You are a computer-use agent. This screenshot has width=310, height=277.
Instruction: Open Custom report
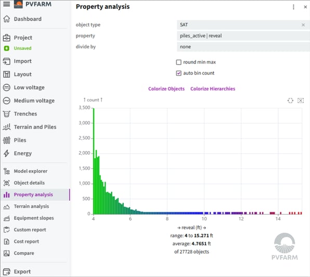(30, 230)
